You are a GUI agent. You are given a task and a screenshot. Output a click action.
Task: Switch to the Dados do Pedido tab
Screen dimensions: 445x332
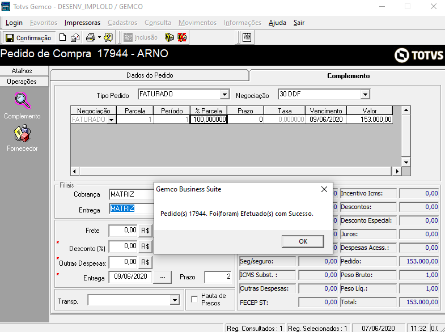click(x=150, y=75)
